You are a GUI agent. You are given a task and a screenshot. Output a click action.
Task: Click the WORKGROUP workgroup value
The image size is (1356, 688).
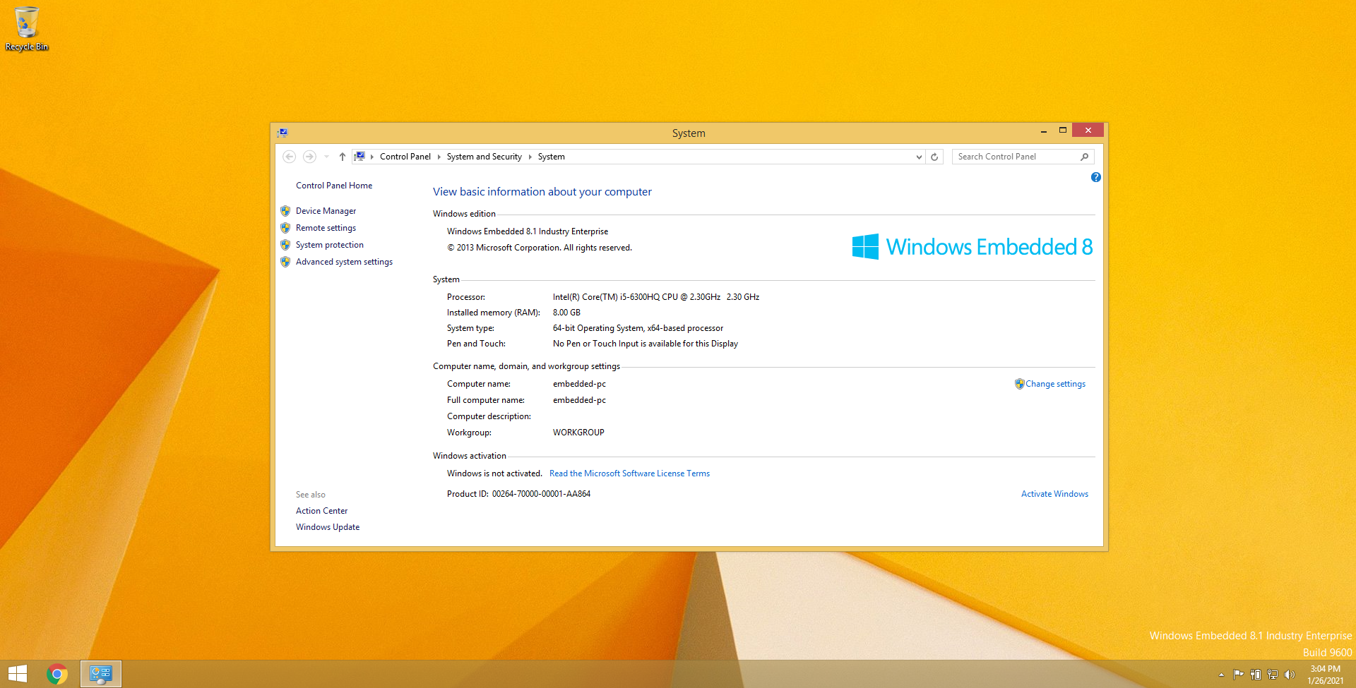578,433
